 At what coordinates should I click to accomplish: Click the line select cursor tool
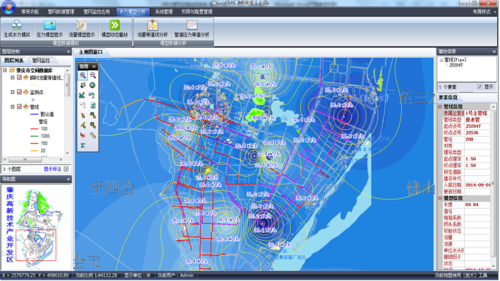(x=83, y=125)
